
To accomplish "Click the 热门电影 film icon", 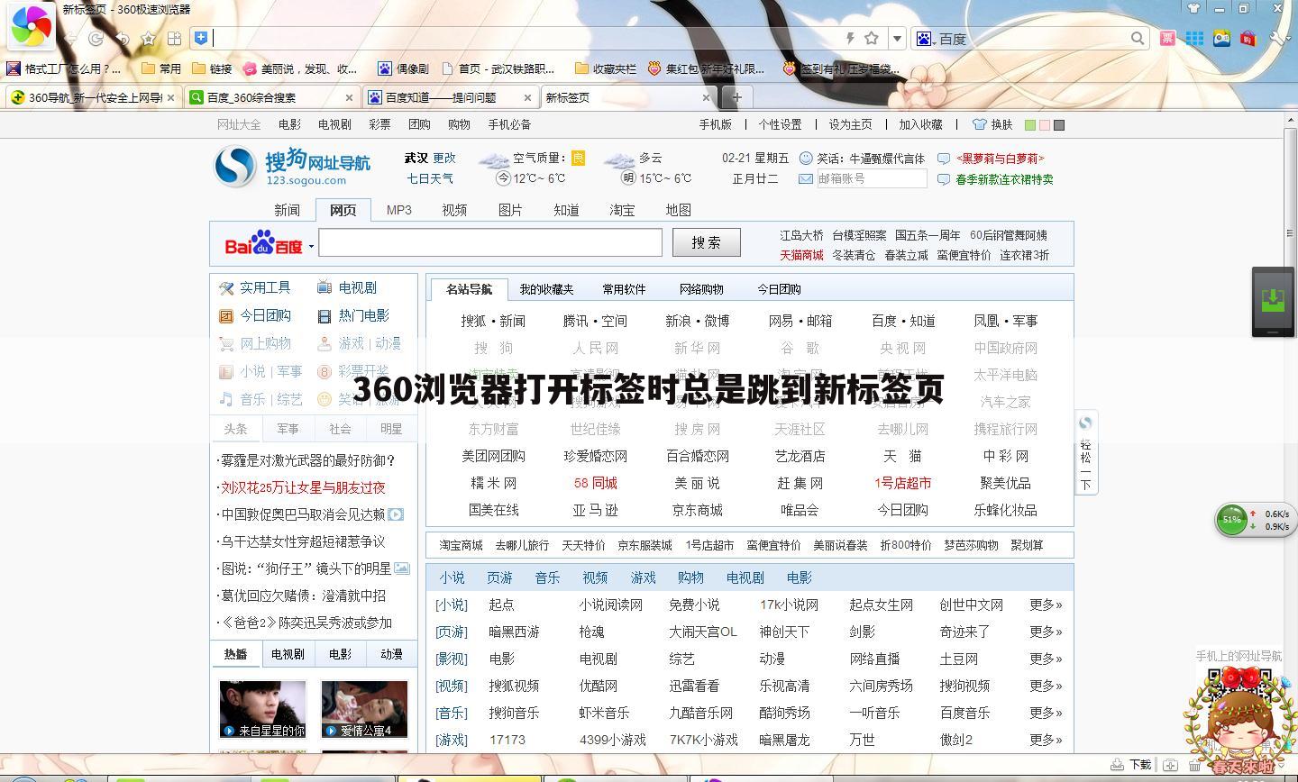I will click(324, 316).
